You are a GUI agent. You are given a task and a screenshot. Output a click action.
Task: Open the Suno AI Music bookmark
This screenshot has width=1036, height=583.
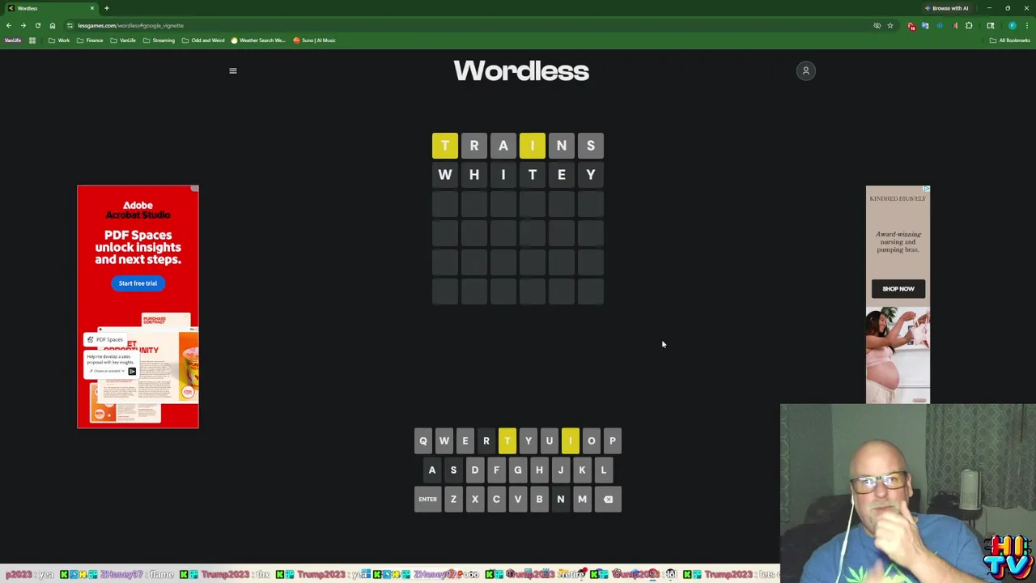[314, 40]
